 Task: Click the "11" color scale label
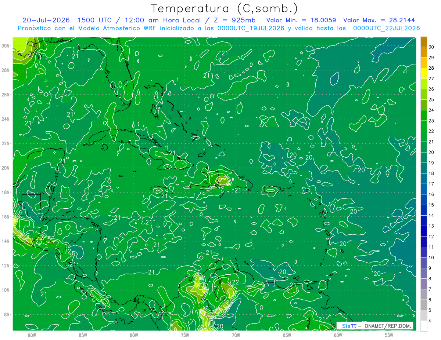pos(431,247)
